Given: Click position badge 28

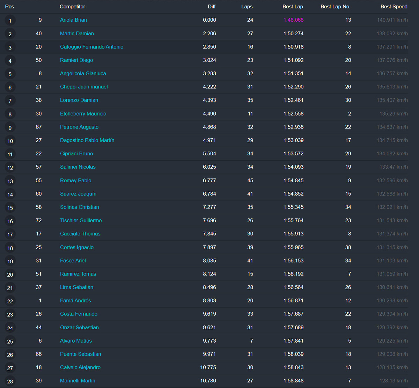Looking at the screenshot, I should point(10,381).
